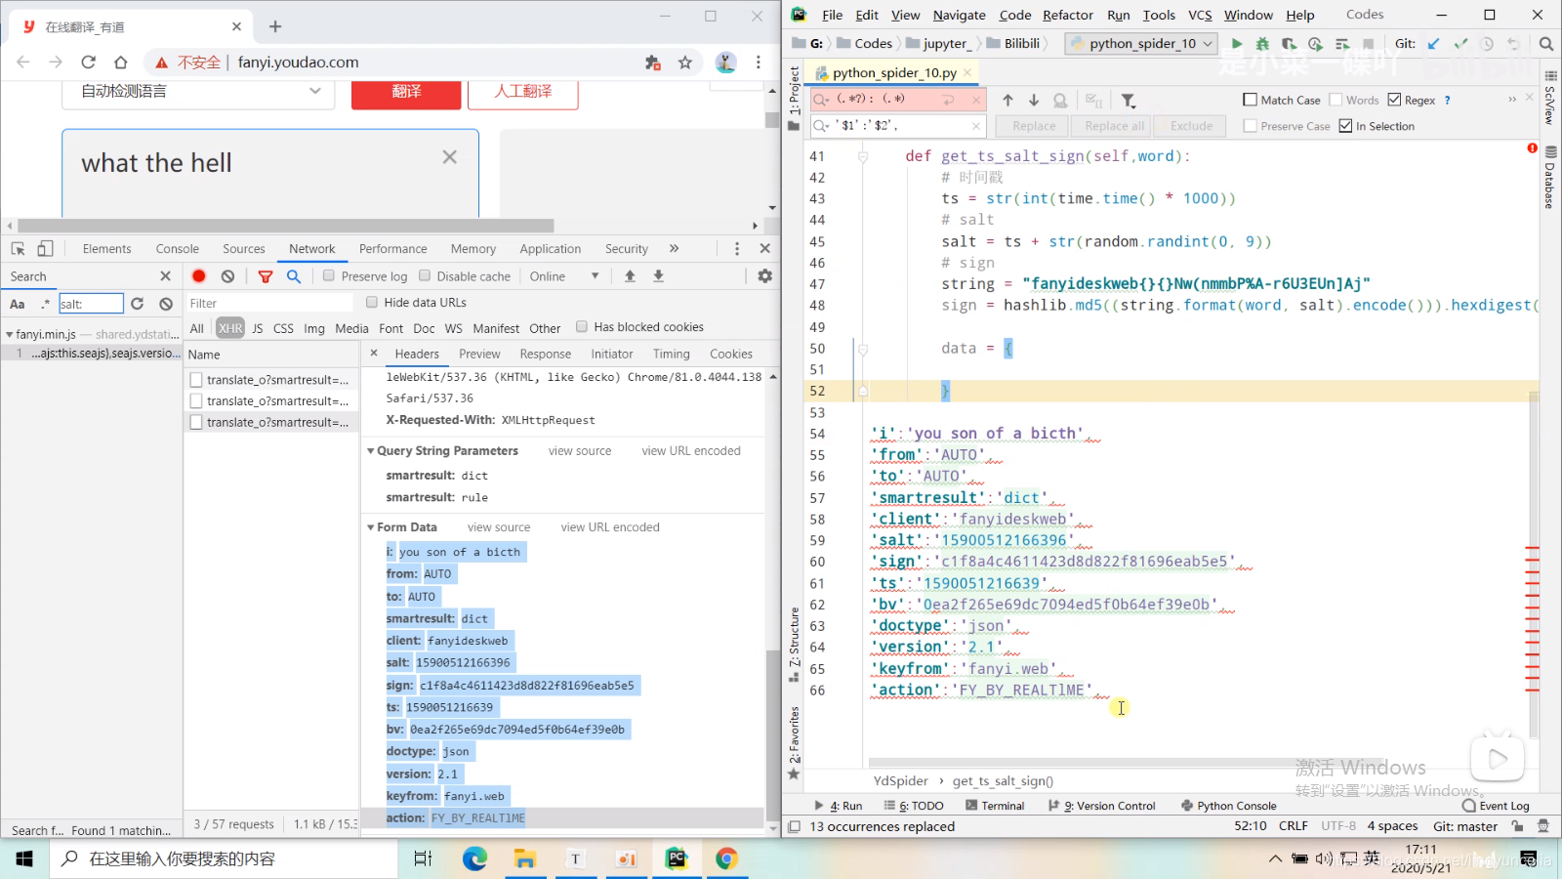Image resolution: width=1562 pixels, height=879 pixels.
Task: Click the red record network log button
Action: pos(199,276)
